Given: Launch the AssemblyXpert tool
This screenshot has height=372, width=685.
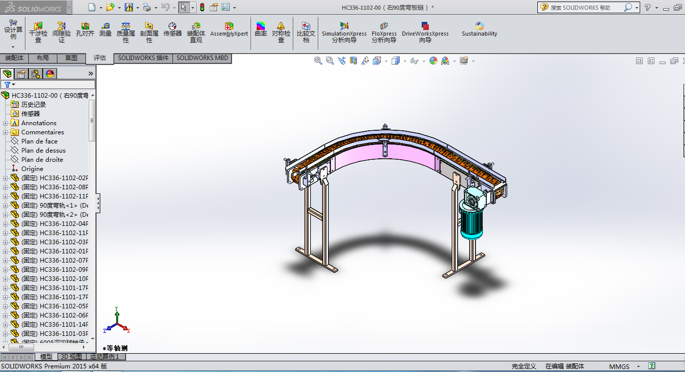Looking at the screenshot, I should pos(229,30).
